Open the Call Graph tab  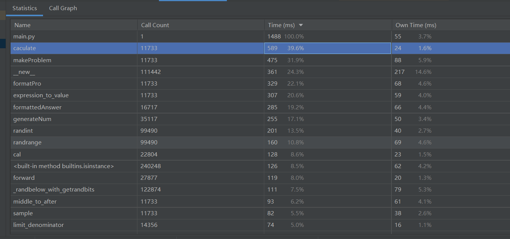[x=63, y=8]
